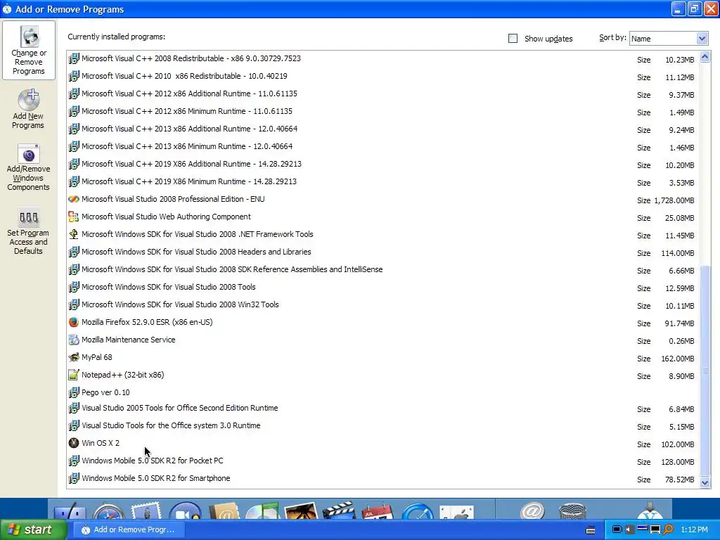
Task: Click the Windows Start button
Action: tap(34, 529)
